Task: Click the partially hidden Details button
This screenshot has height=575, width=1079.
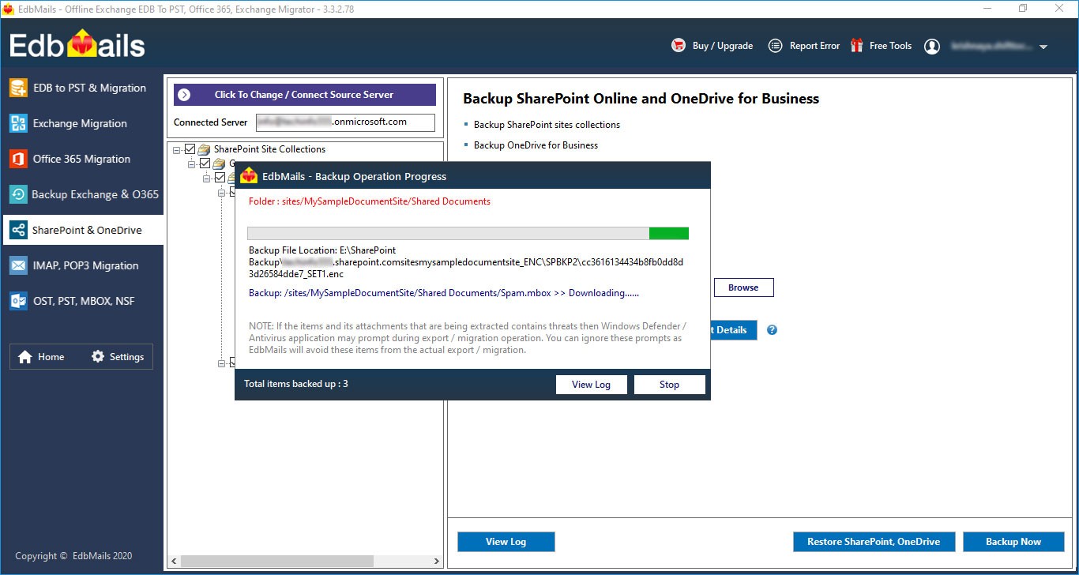Action: pyautogui.click(x=734, y=330)
